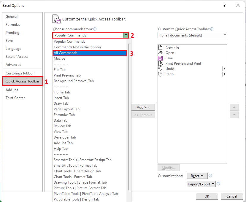246x202 pixels.
Task: Select Help Tab option
Action: tap(90, 149)
